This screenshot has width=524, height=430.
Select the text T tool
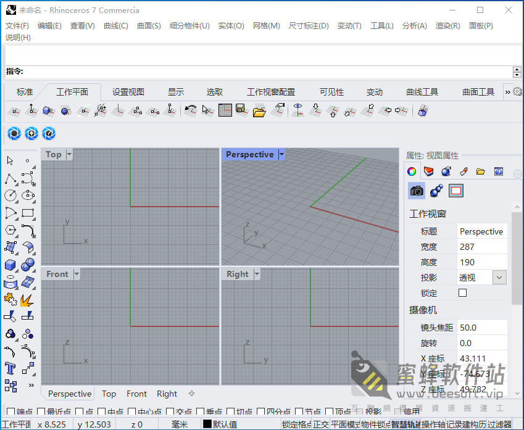click(10, 369)
